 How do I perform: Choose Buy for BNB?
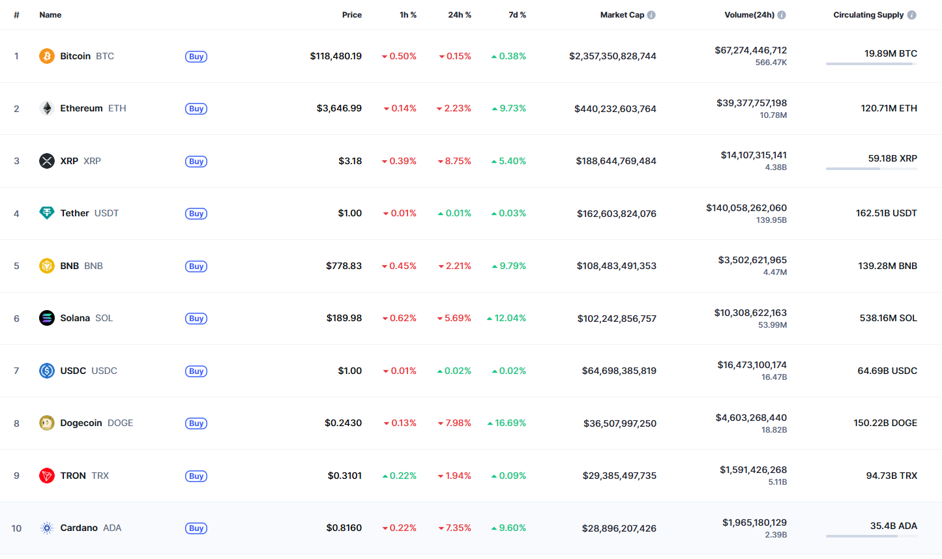pos(196,266)
